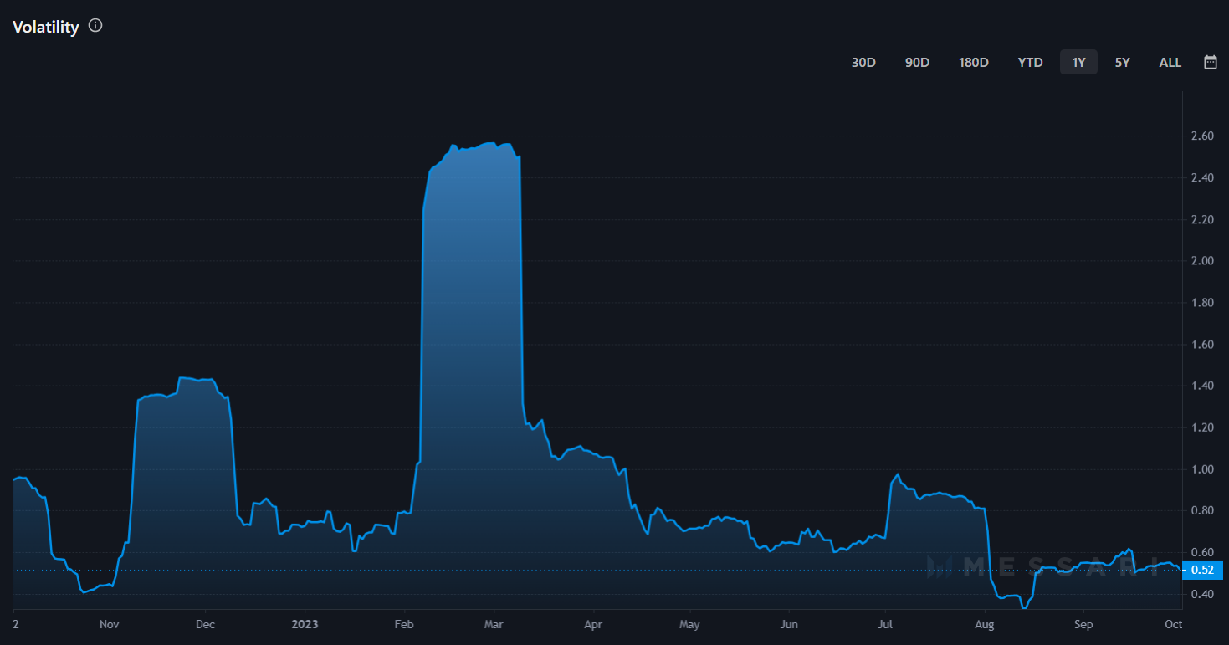The width and height of the screenshot is (1229, 645).
Task: Click the 2.40 y-axis label
Action: (x=1202, y=178)
